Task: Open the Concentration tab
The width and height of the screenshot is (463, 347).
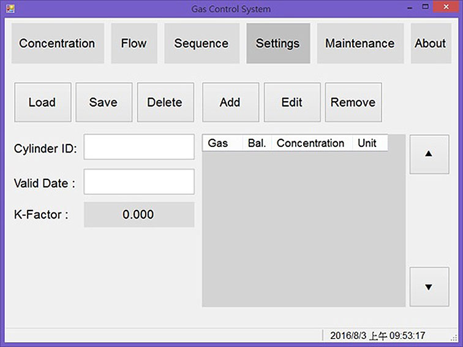Action: coord(57,43)
